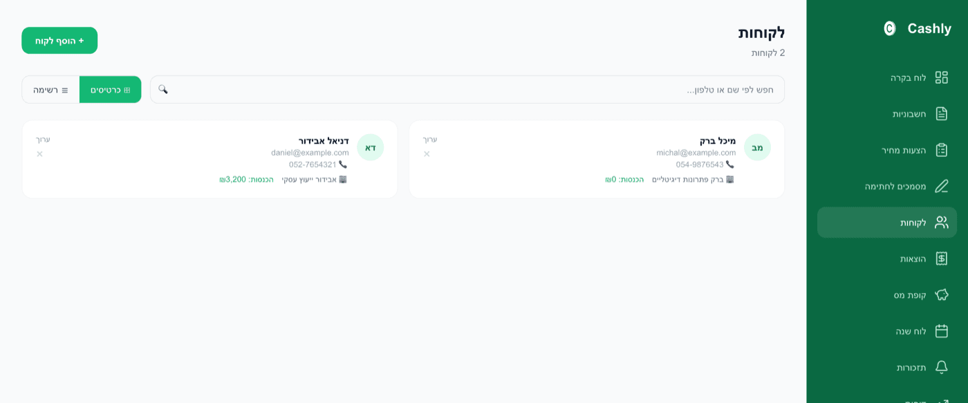The image size is (968, 403).
Task: Open the expenses receipt icon (הוצאות)
Action: [x=941, y=259]
